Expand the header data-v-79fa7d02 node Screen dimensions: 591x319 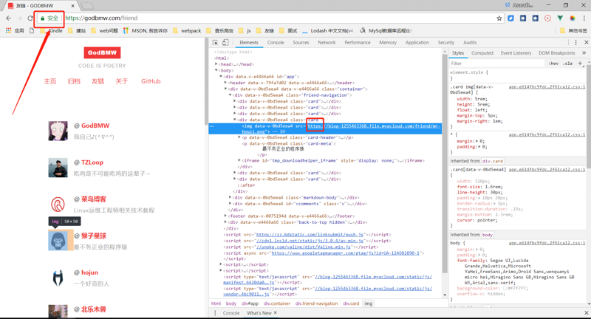225,83
